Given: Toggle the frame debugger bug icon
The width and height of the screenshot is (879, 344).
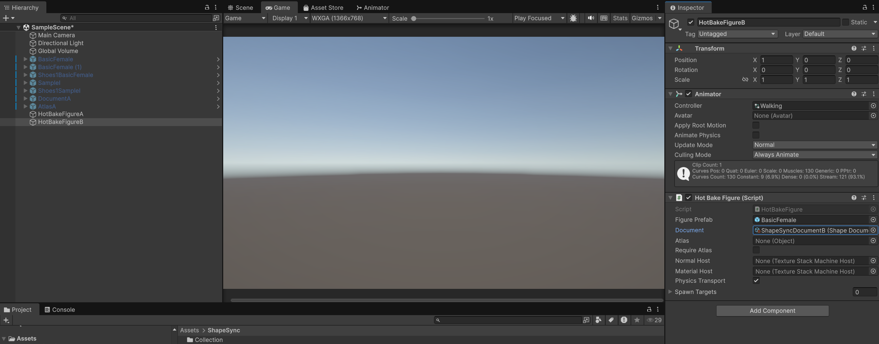Looking at the screenshot, I should (573, 18).
